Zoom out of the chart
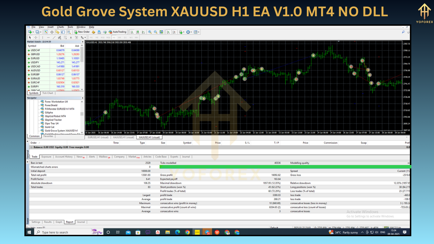The height and width of the screenshot is (244, 434). tap(156, 32)
